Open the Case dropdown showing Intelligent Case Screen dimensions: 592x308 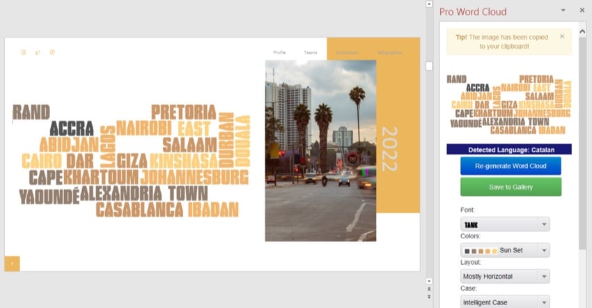click(x=544, y=302)
